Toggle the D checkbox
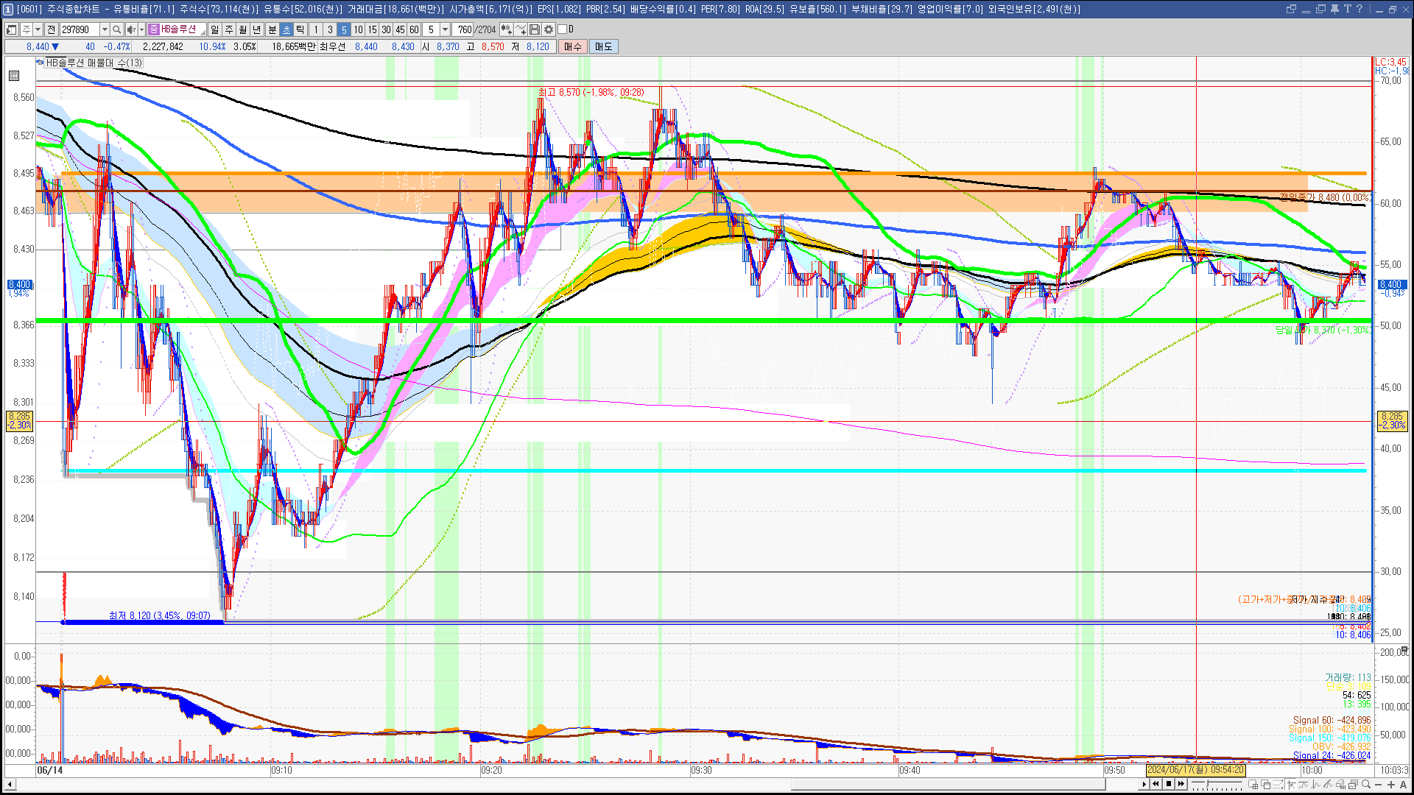1414x795 pixels. pos(563,29)
